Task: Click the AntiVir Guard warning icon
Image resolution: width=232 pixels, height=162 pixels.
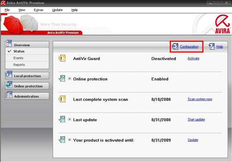Action: [62, 58]
